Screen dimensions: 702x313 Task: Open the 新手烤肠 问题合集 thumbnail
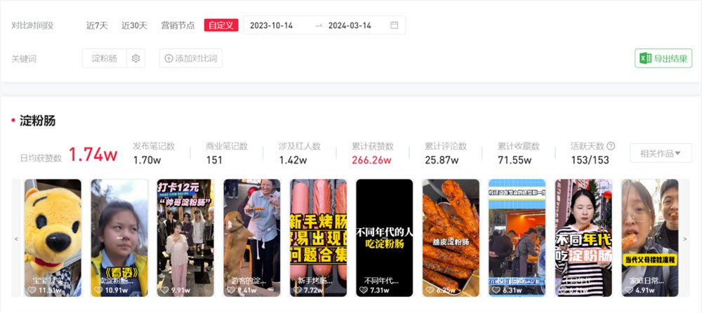pos(318,238)
